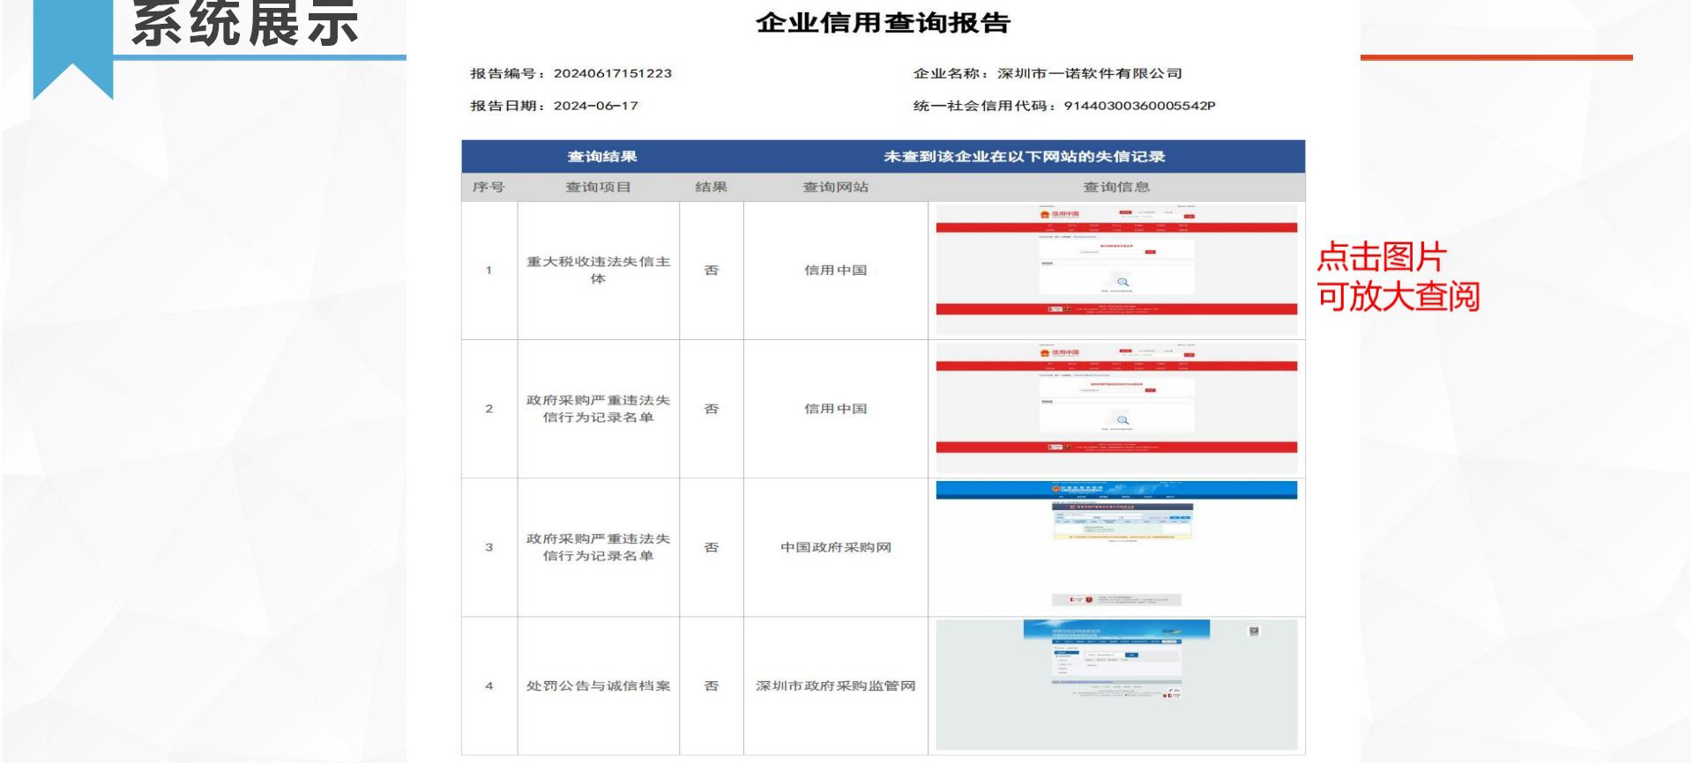The width and height of the screenshot is (1693, 763).
Task: Click 信用中国 site cell in row 1
Action: [x=836, y=270]
